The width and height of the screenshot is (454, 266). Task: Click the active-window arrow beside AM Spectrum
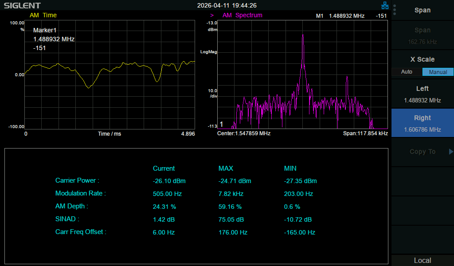[x=212, y=16]
